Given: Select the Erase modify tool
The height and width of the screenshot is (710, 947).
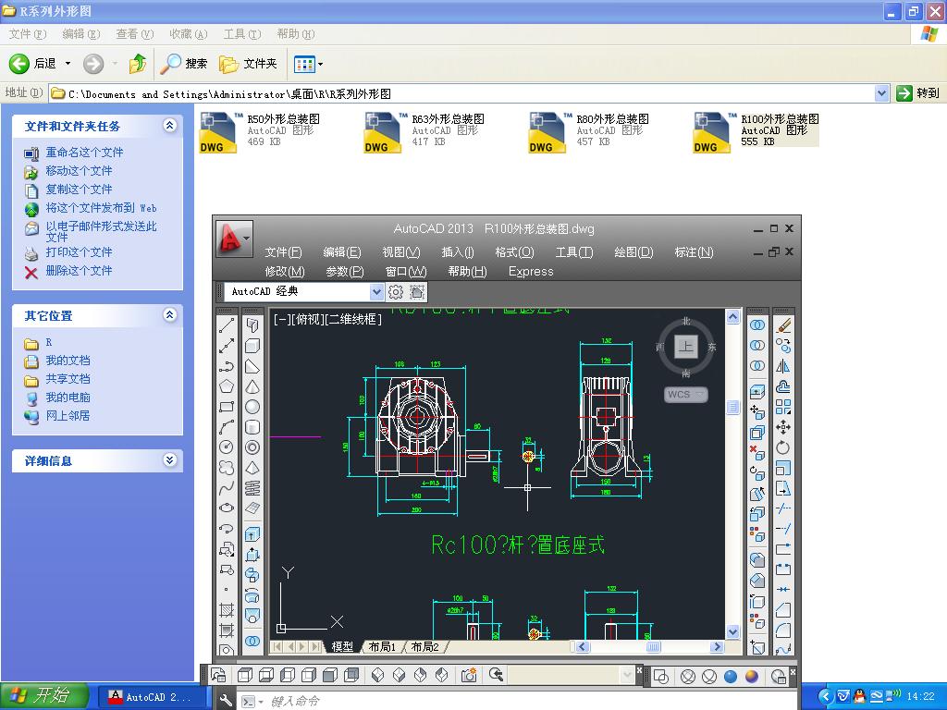Looking at the screenshot, I should click(783, 325).
